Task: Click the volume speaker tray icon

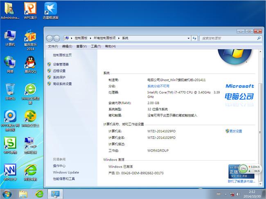Action: (238, 194)
